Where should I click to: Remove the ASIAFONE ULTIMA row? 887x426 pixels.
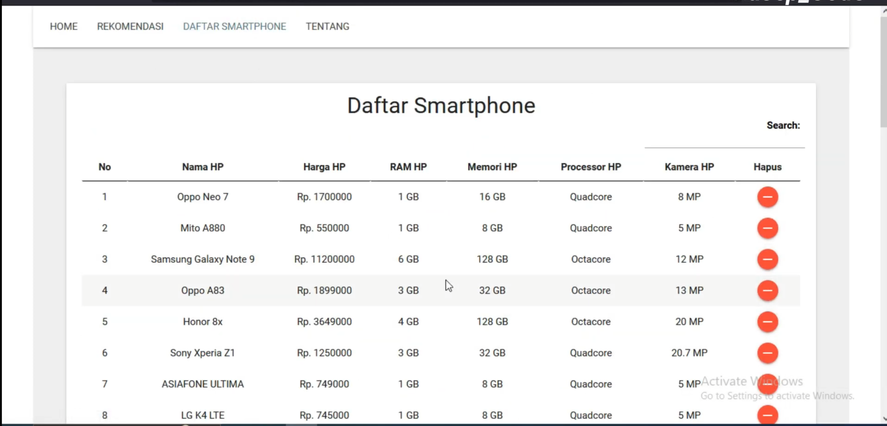[767, 384]
